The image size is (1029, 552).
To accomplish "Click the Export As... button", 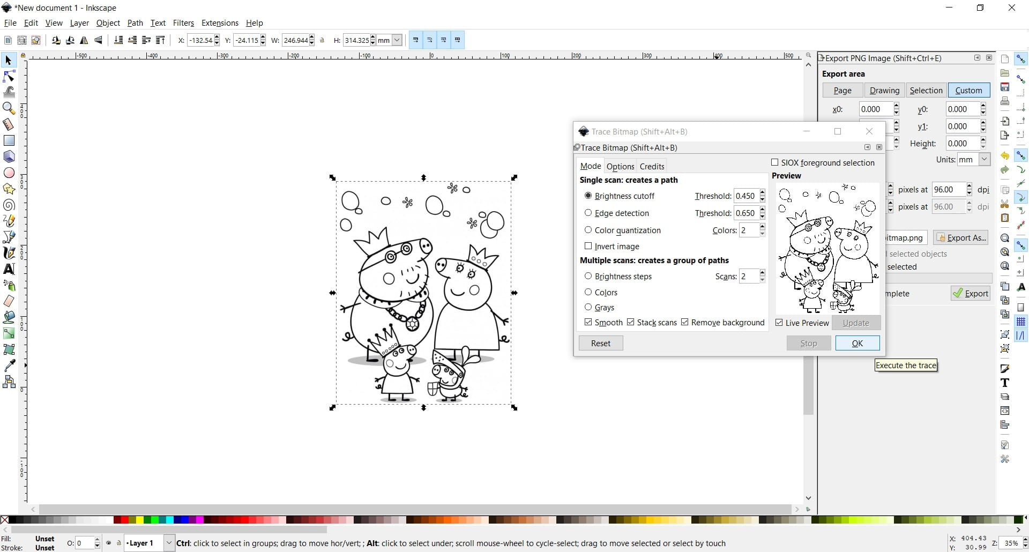I will [x=961, y=237].
